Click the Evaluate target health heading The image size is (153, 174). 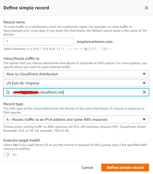22,140
